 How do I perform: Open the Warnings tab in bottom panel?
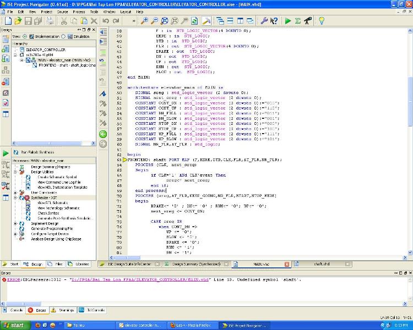click(65, 310)
